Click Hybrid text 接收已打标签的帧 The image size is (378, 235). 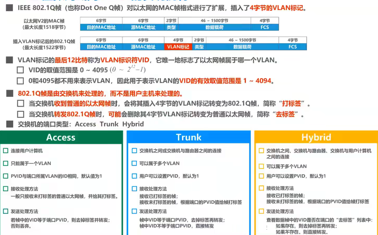[x=286, y=196]
